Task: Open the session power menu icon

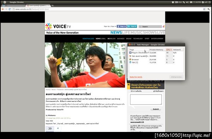Action: (210, 2)
